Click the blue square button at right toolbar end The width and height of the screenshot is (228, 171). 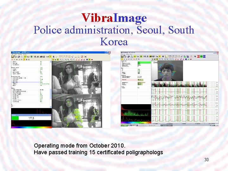click(204, 56)
